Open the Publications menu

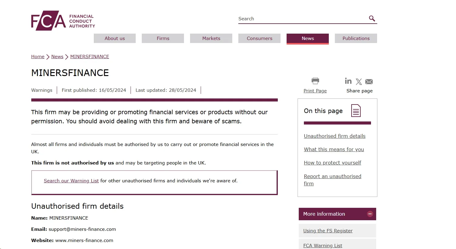tap(356, 38)
